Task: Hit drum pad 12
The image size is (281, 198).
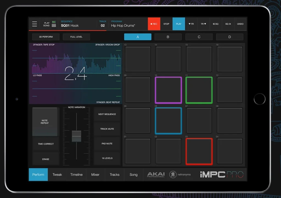Action: 230,90
